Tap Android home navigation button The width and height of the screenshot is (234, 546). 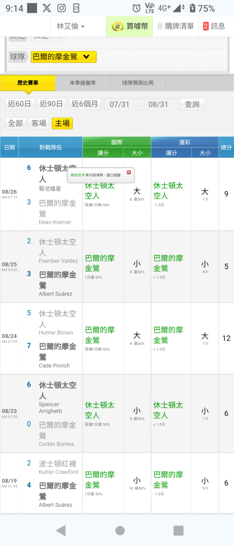pos(120,530)
